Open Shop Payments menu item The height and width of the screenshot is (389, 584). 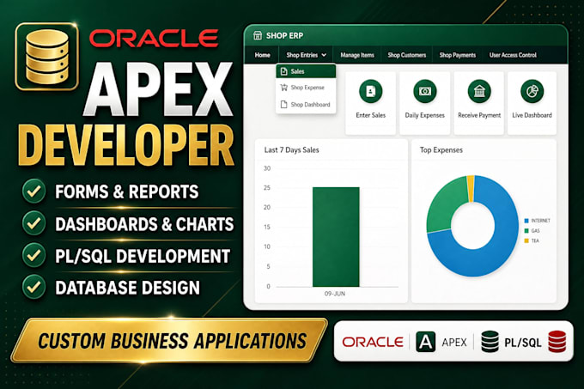click(458, 55)
